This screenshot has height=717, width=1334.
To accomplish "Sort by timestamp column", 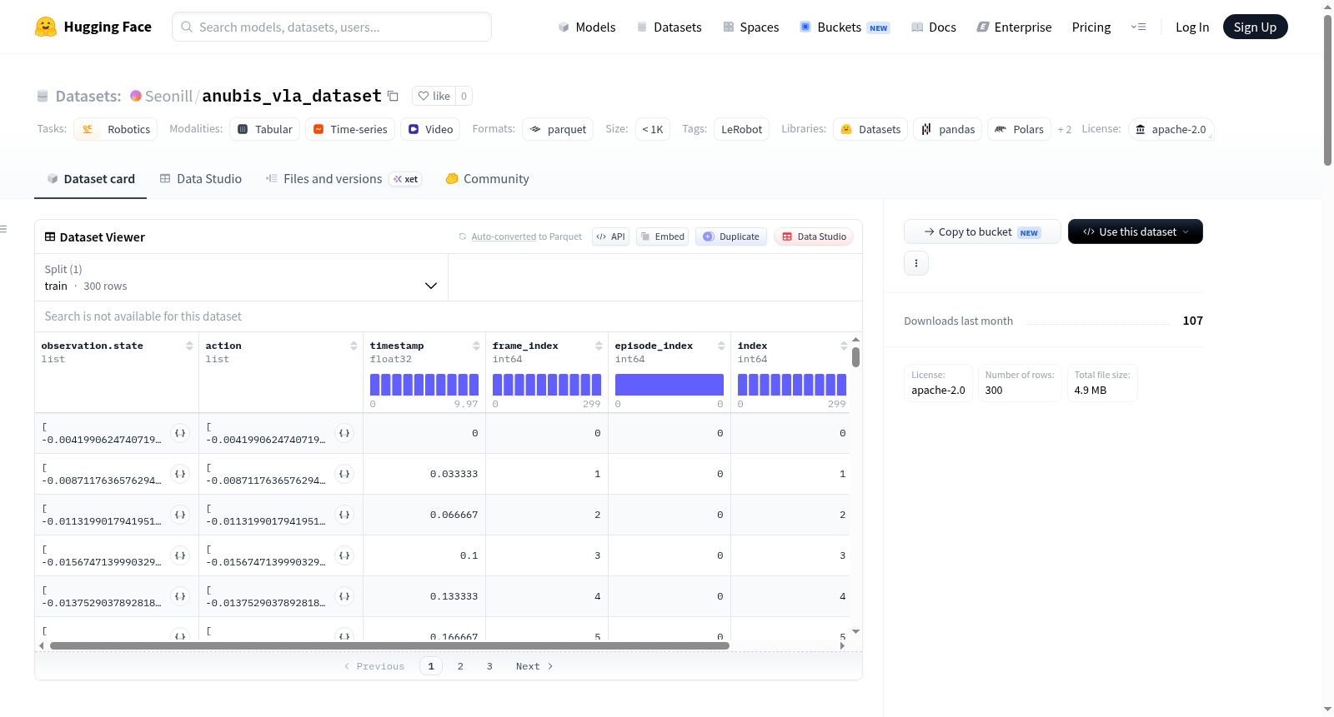I will point(476,346).
